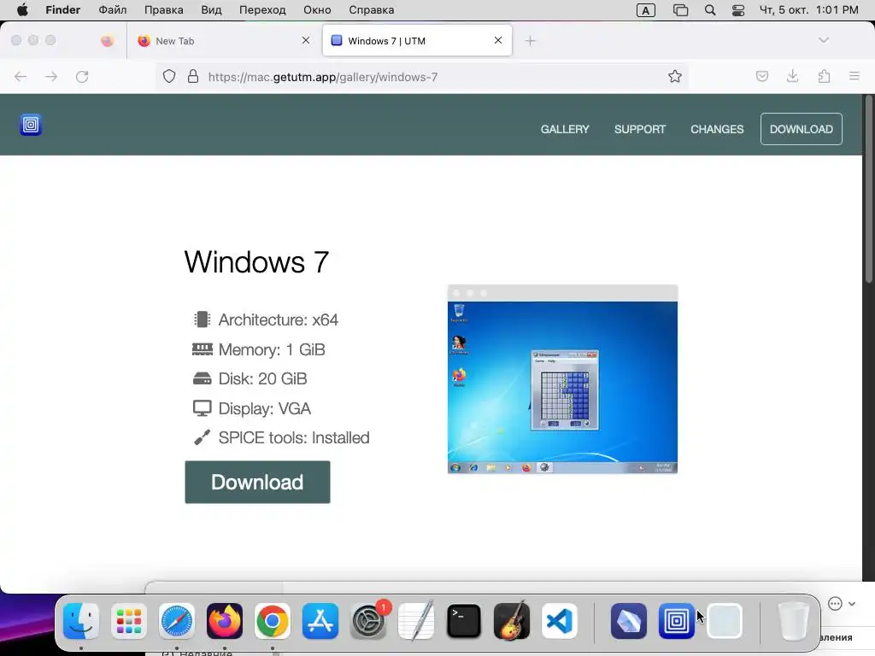Save to Pocket icon in toolbar

[x=762, y=76]
